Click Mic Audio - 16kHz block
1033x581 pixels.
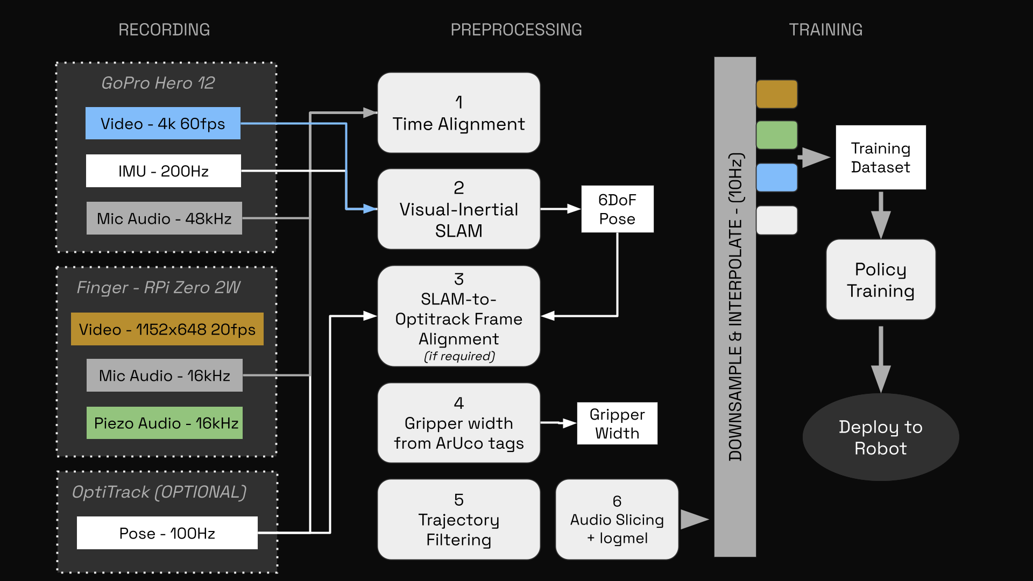(x=165, y=375)
